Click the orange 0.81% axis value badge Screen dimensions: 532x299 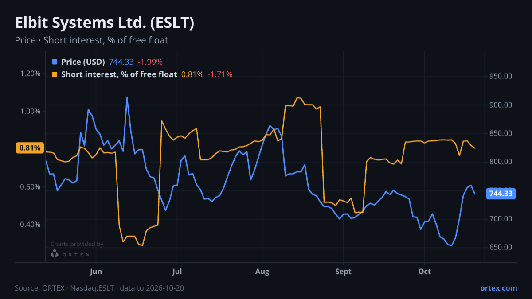(x=30, y=148)
